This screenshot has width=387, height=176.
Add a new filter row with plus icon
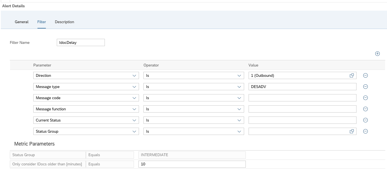point(377,54)
